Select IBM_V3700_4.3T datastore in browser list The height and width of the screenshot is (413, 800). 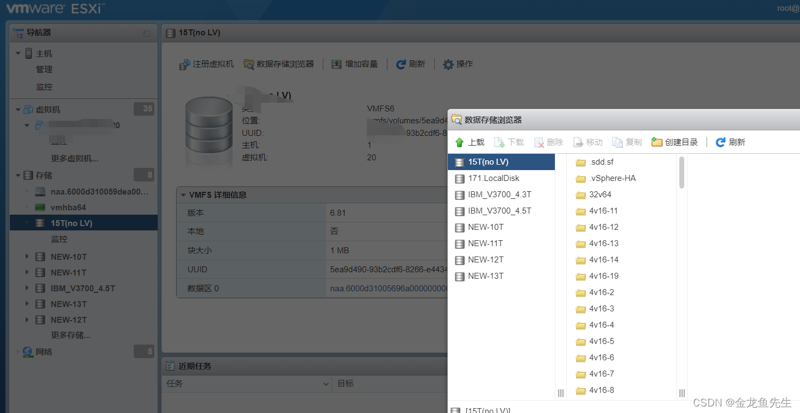click(501, 195)
